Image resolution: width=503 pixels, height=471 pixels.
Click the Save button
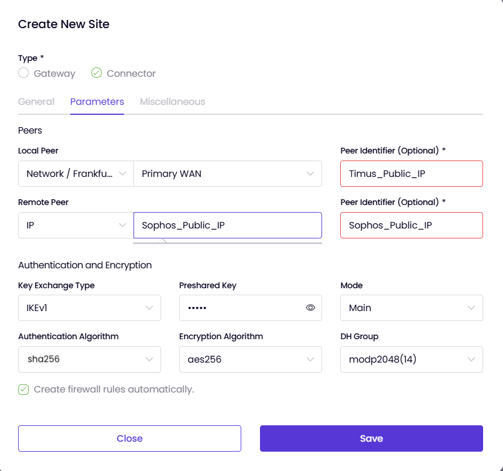click(371, 439)
